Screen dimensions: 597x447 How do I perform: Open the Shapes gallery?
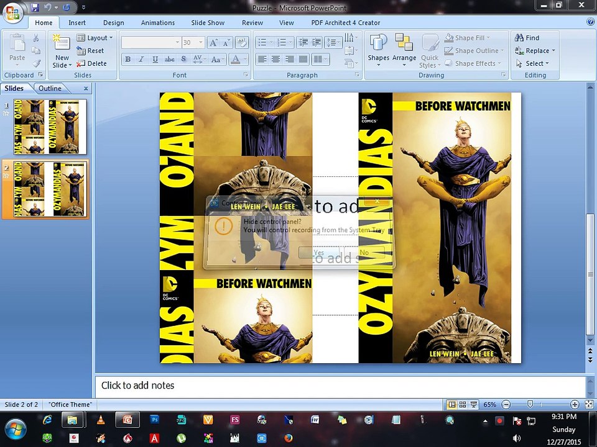coord(378,50)
